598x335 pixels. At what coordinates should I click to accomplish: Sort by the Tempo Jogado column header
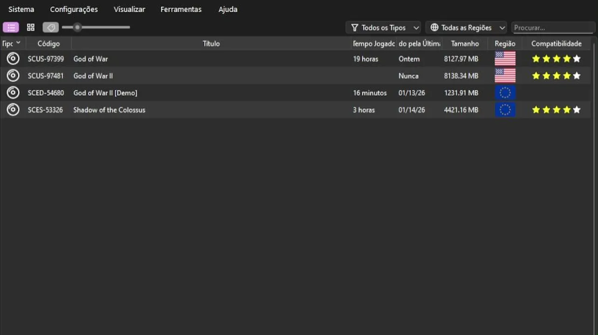click(374, 43)
